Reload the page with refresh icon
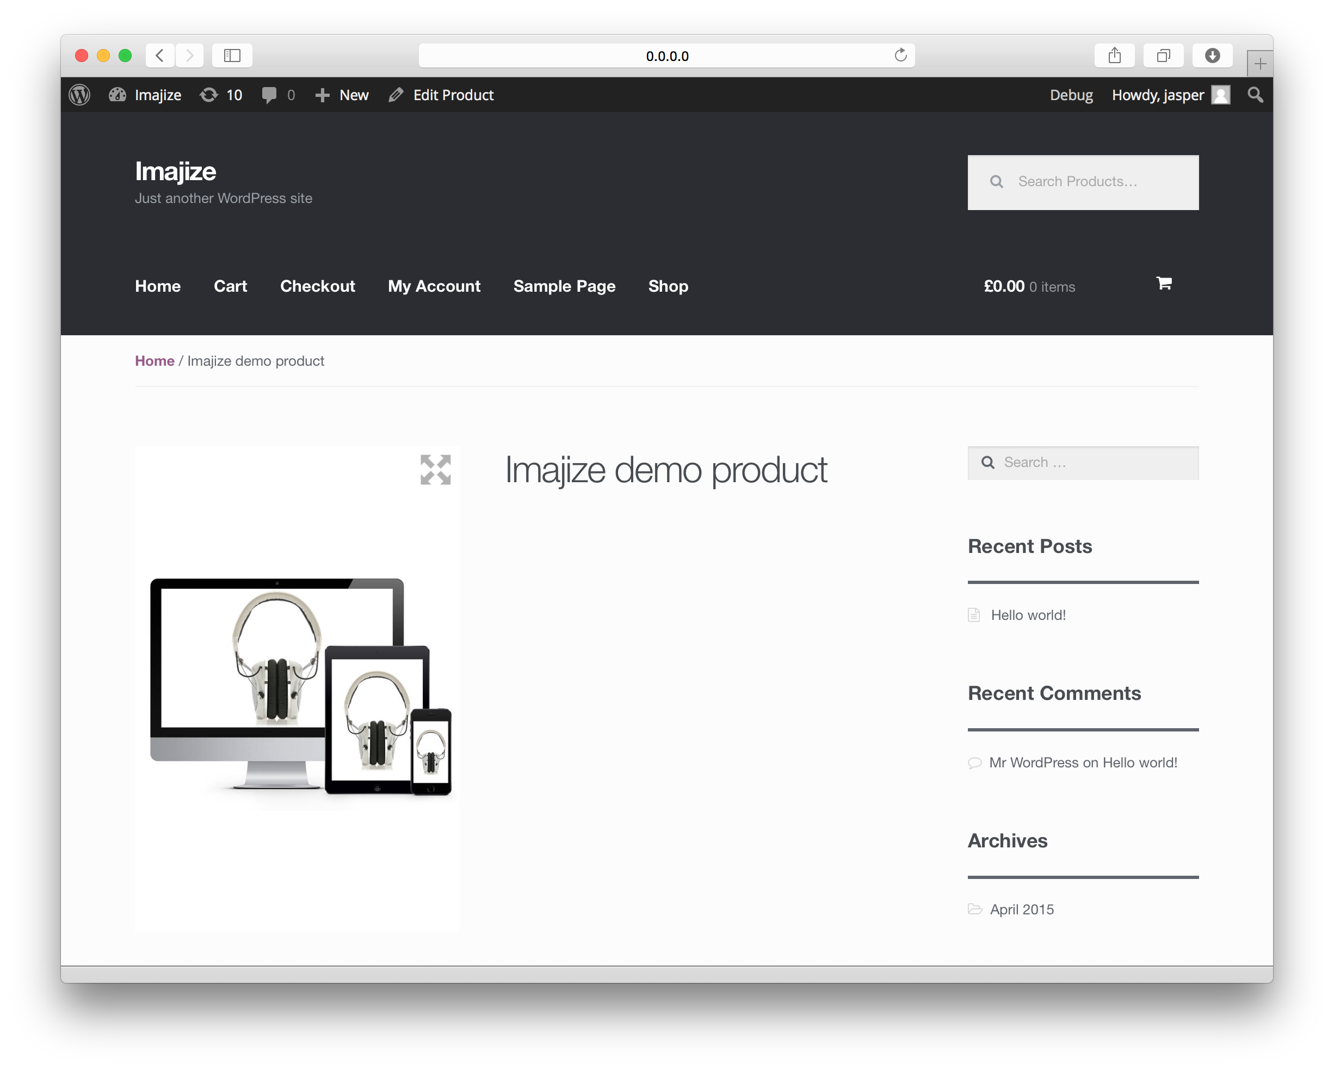Viewport: 1334px width, 1070px height. click(901, 55)
